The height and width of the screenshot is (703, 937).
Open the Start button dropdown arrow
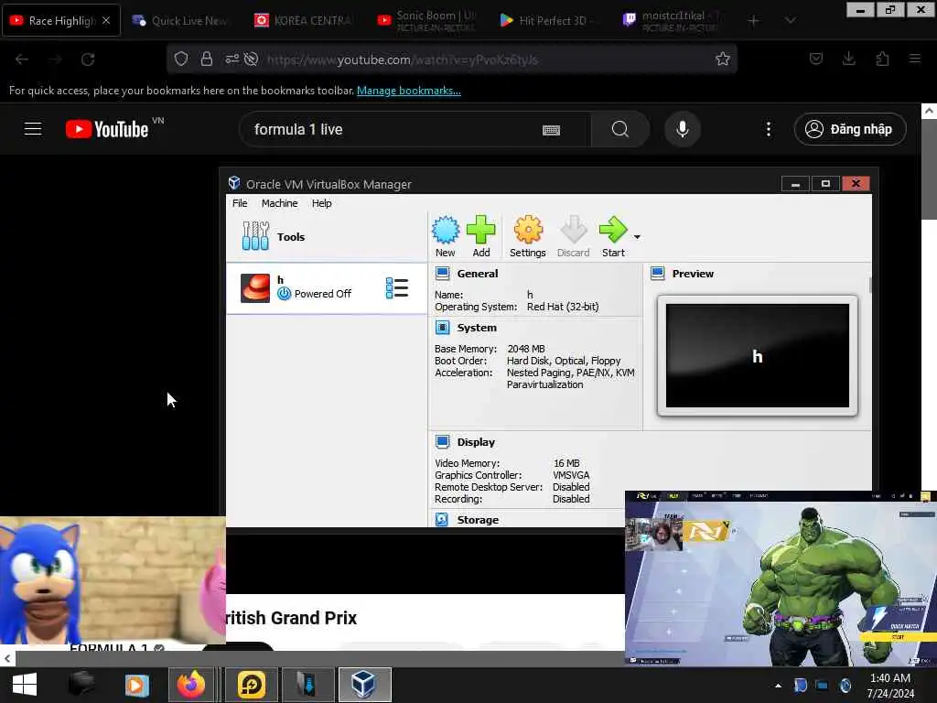coord(637,237)
